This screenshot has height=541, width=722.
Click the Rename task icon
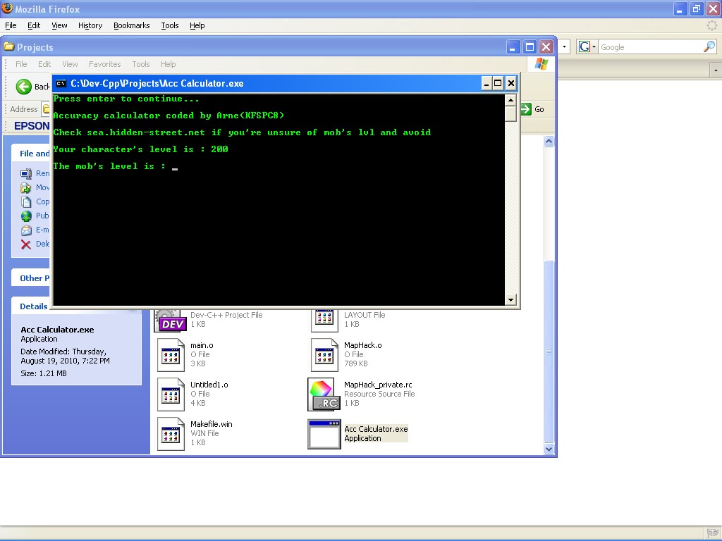pyautogui.click(x=26, y=173)
